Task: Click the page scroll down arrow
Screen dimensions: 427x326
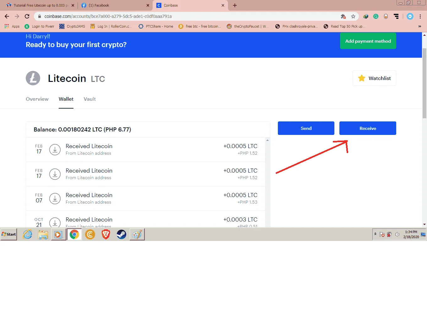Action: (x=424, y=225)
